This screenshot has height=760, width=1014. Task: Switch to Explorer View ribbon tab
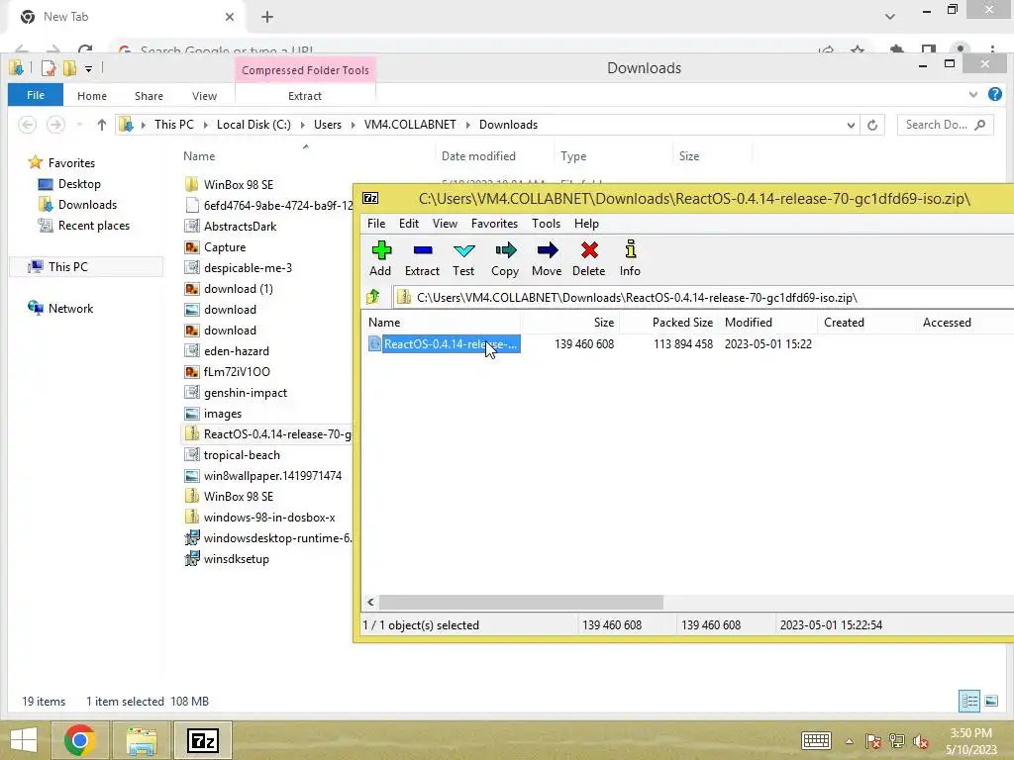click(x=204, y=96)
